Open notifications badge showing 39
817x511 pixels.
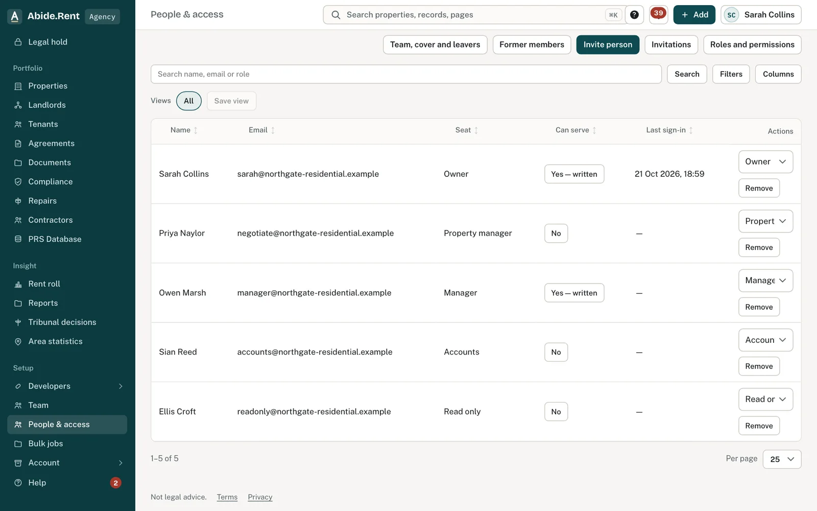[659, 14]
